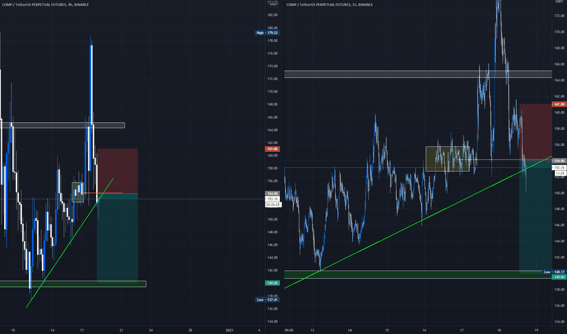Click the 21 date label on the 4h time axis
This screenshot has width=567, height=334.
(121, 330)
